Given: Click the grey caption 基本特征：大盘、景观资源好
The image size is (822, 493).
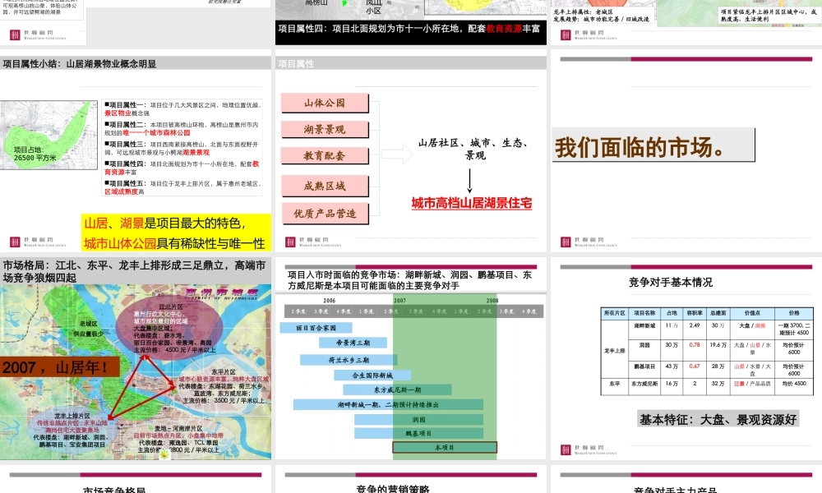Looking at the screenshot, I should (718, 419).
